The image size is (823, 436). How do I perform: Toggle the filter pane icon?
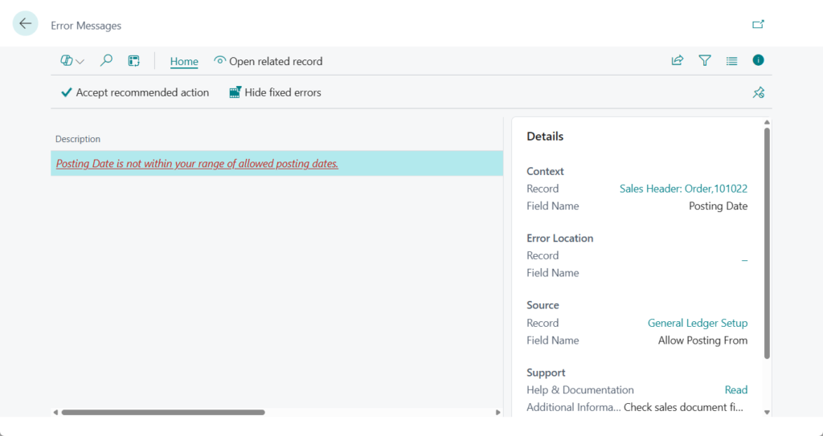tap(705, 61)
